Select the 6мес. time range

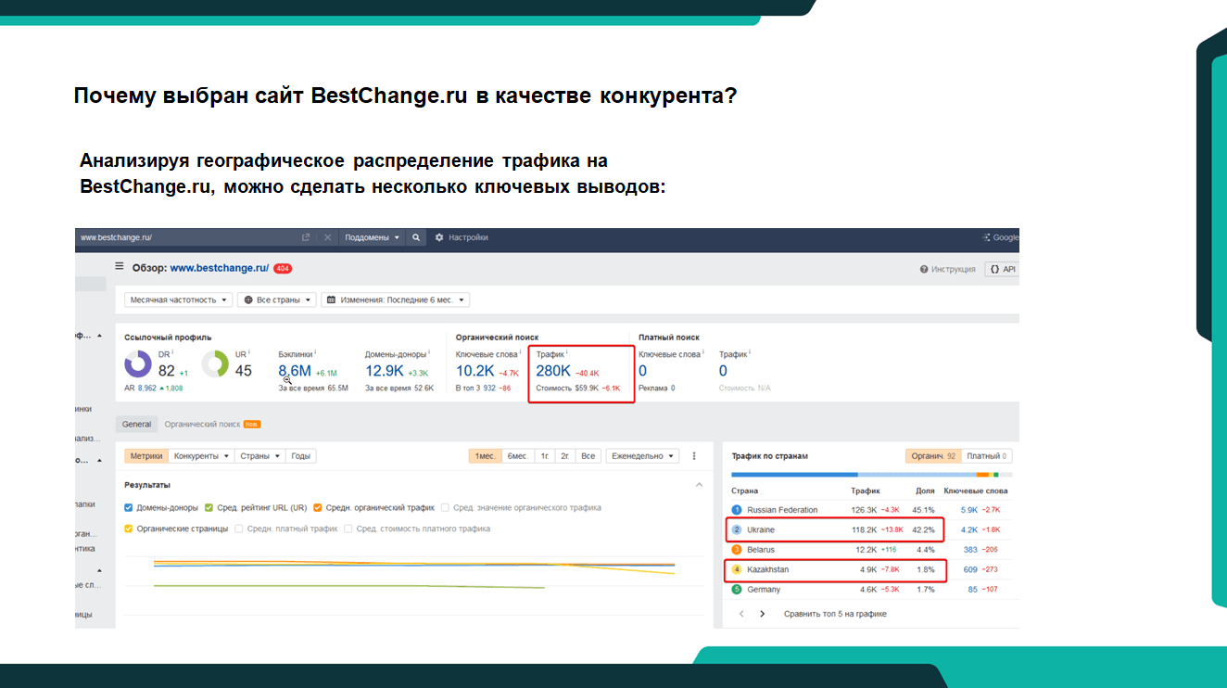tap(517, 456)
